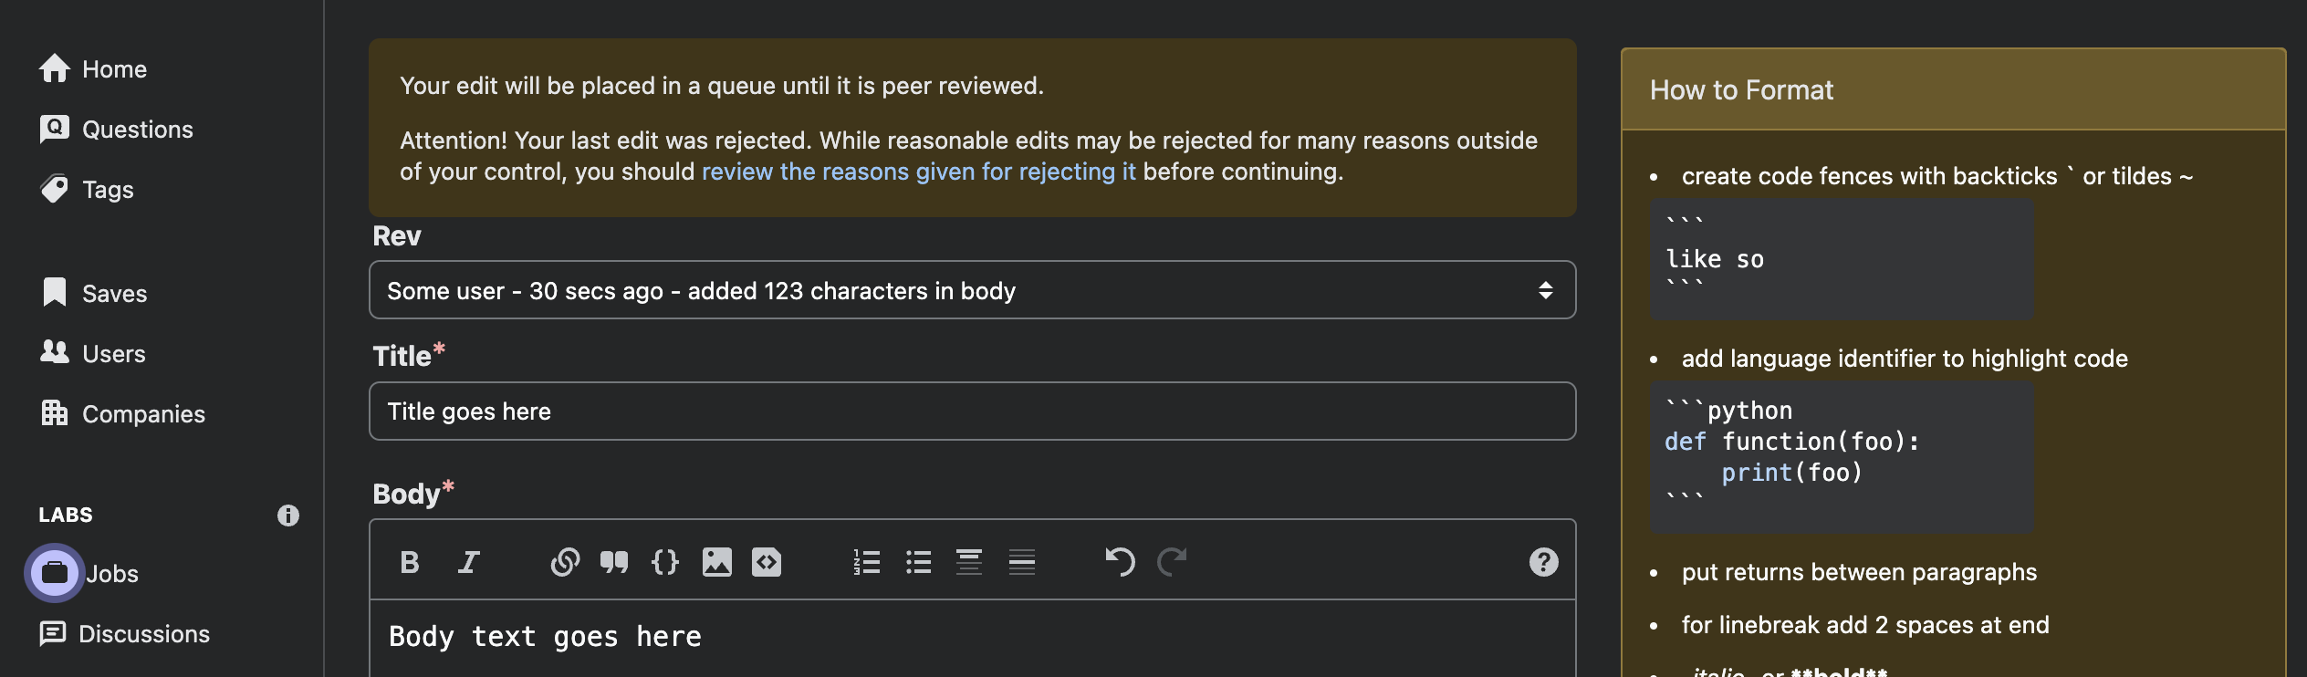
Task: Open the Labs info icon
Action: tap(288, 516)
